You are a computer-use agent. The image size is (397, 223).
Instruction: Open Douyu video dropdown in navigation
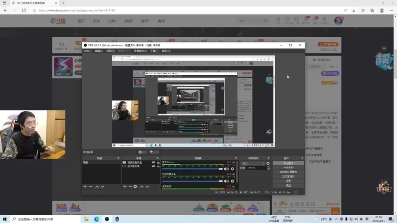pos(129,21)
